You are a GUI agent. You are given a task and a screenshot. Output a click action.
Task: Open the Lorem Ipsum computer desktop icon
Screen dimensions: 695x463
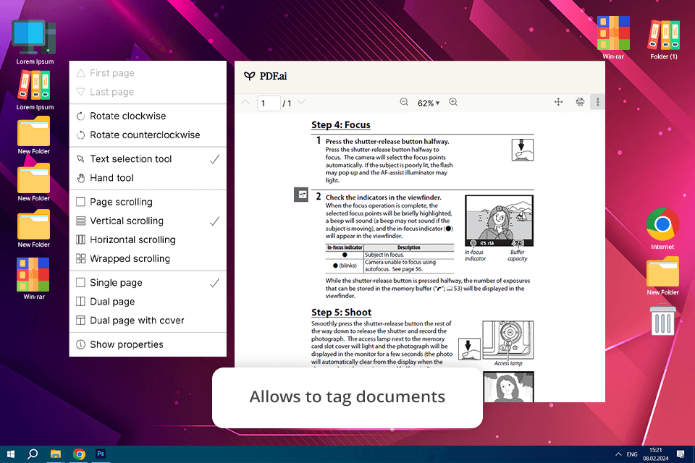[x=34, y=42]
